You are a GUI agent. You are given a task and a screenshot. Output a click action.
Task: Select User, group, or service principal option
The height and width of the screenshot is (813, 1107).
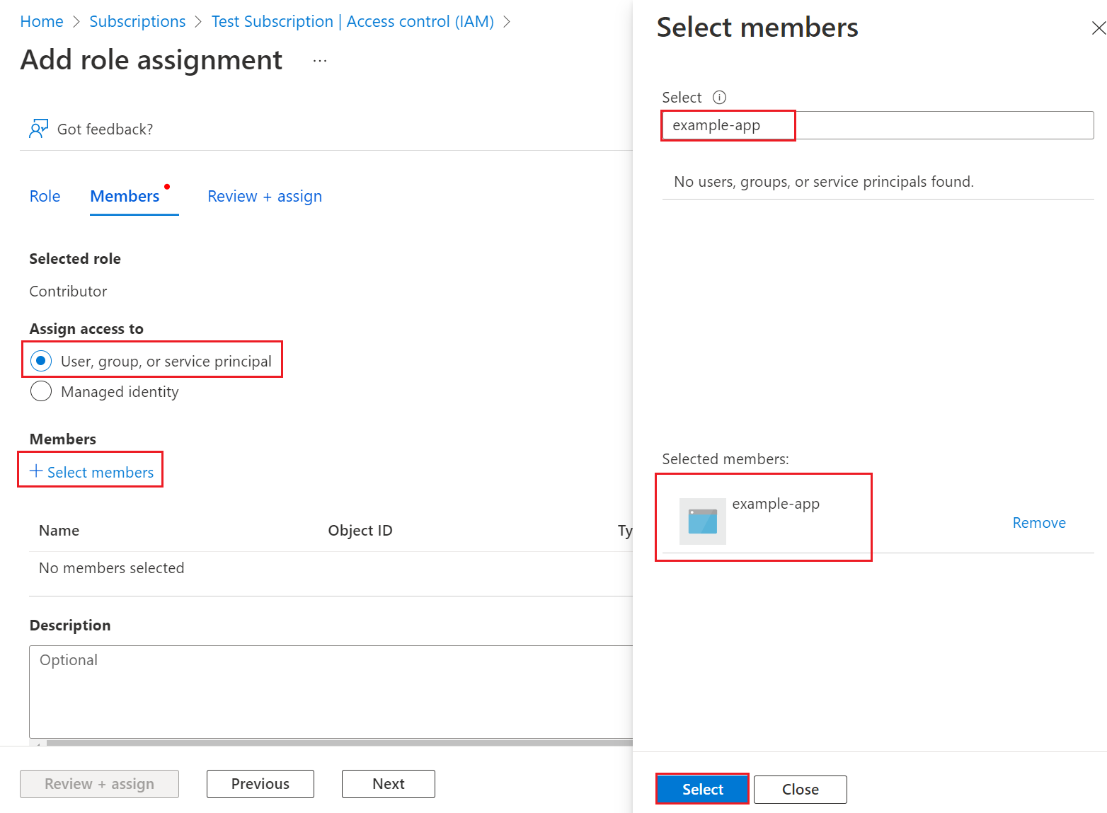(x=41, y=360)
